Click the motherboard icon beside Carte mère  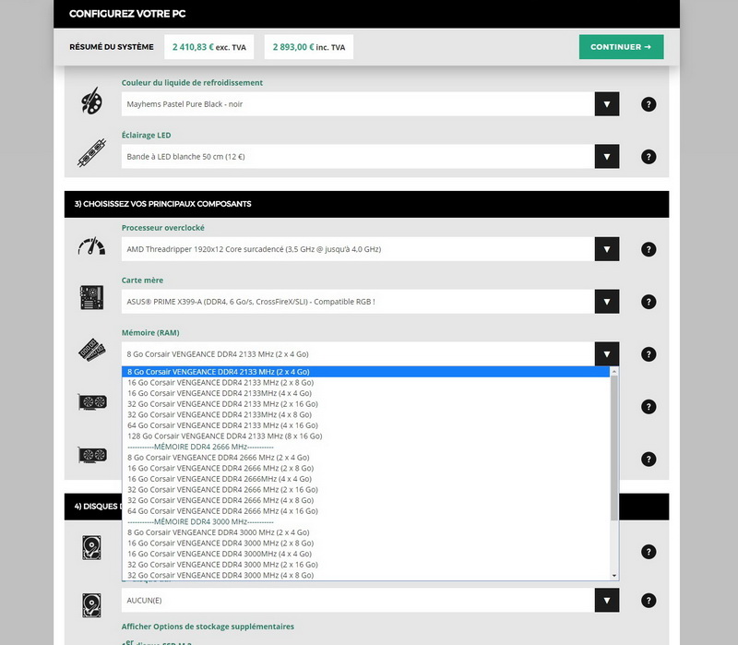click(x=91, y=297)
